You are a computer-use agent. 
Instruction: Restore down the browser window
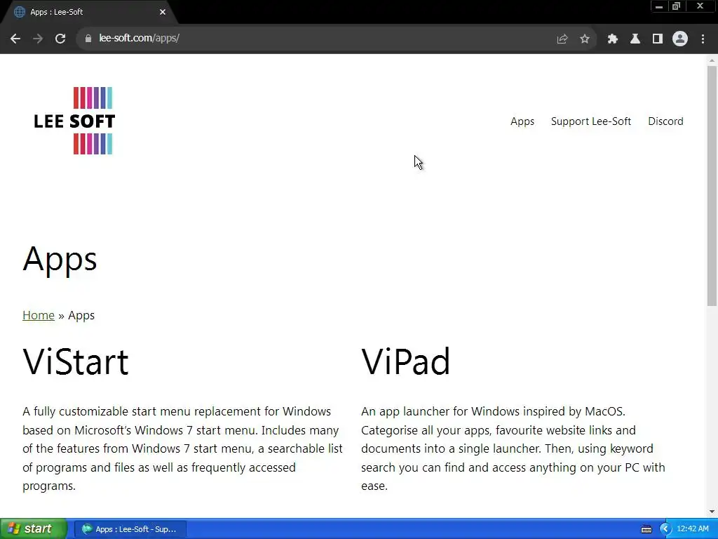point(676,6)
